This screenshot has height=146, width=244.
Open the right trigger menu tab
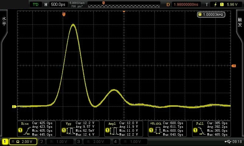(240, 22)
